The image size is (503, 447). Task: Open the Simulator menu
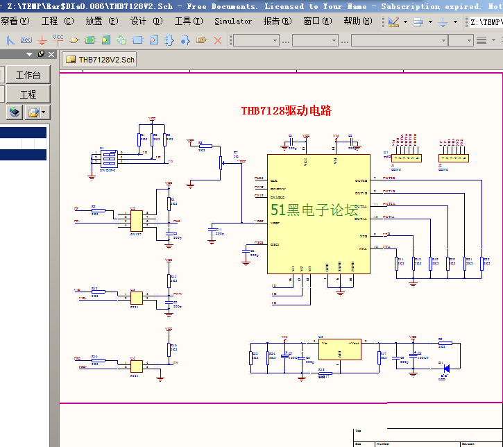[x=233, y=22]
